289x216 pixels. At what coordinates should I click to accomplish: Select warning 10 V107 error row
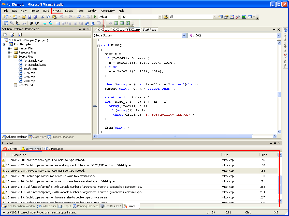click(140, 165)
